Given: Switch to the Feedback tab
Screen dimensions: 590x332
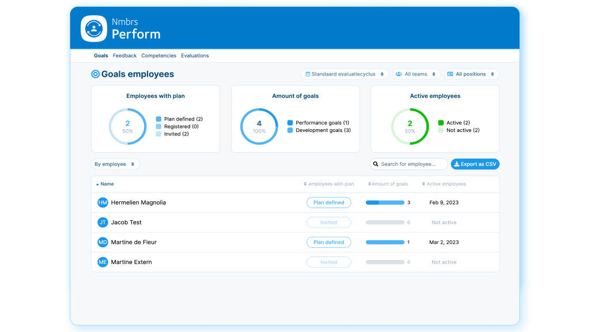Looking at the screenshot, I should [x=124, y=56].
